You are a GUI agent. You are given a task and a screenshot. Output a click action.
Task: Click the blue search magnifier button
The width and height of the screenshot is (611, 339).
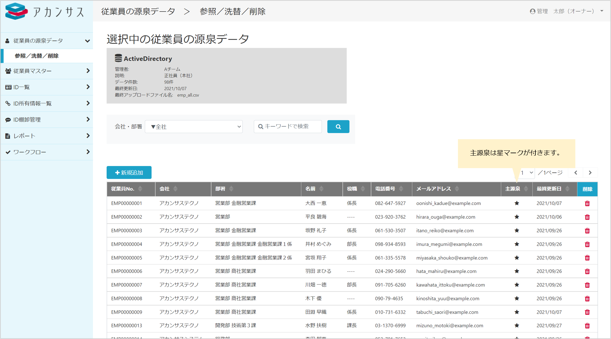point(338,127)
